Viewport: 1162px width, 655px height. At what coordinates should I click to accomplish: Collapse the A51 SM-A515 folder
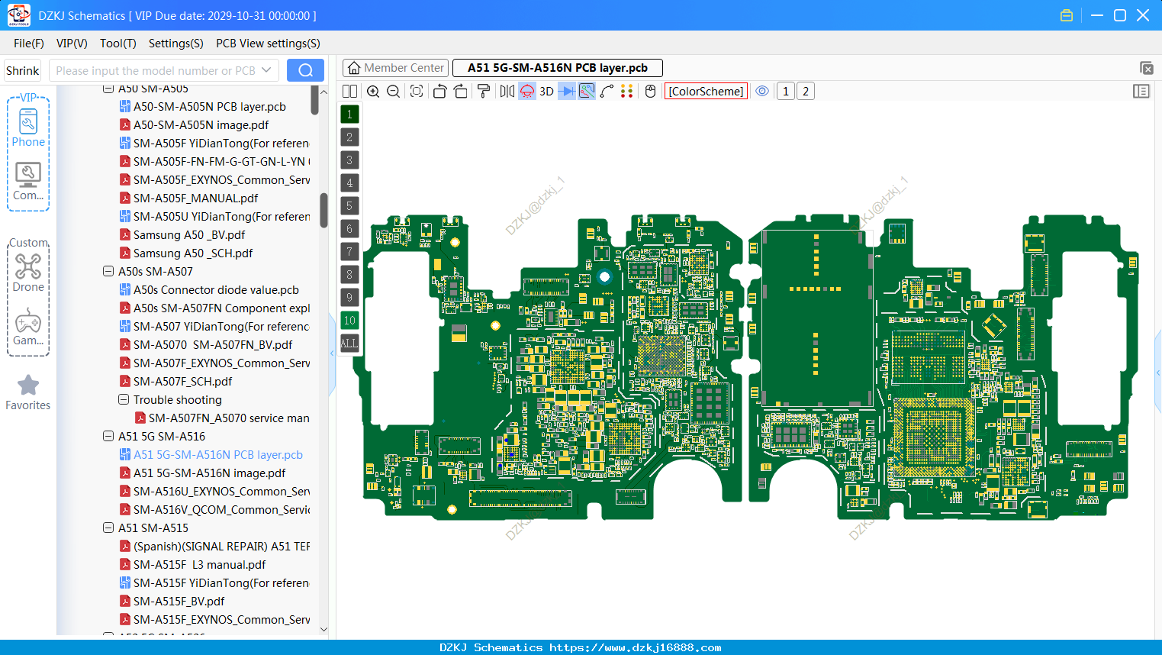pyautogui.click(x=108, y=528)
